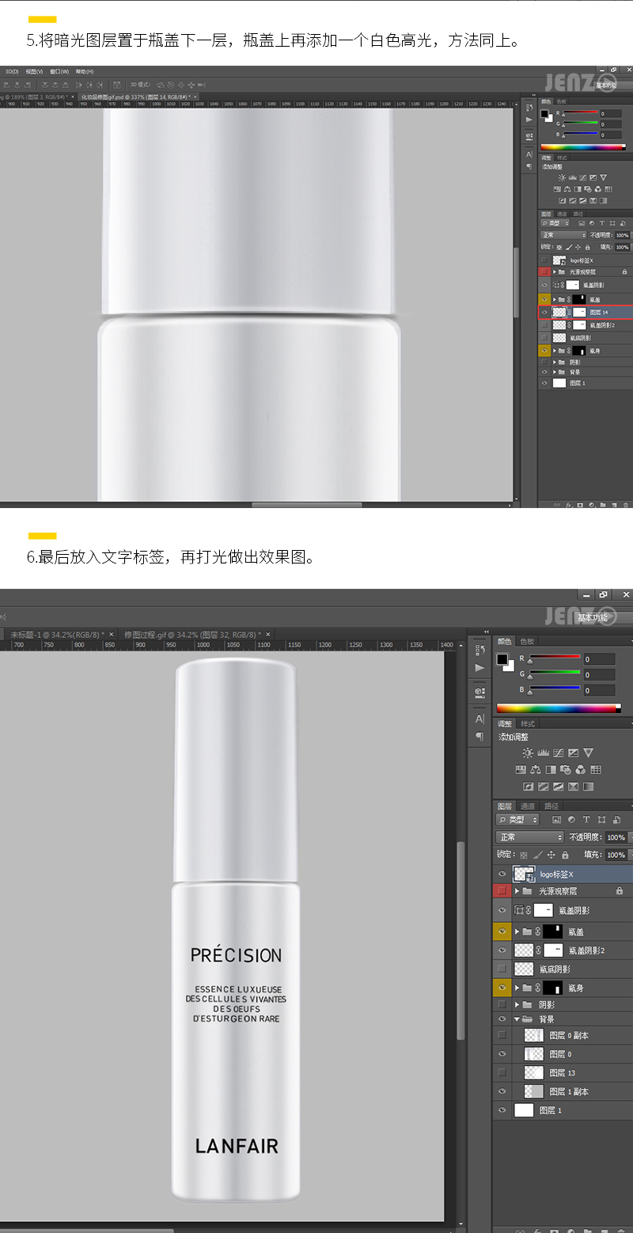The height and width of the screenshot is (1233, 633).
Task: Expand the 阴影 group in step 6 window
Action: pos(517,1004)
